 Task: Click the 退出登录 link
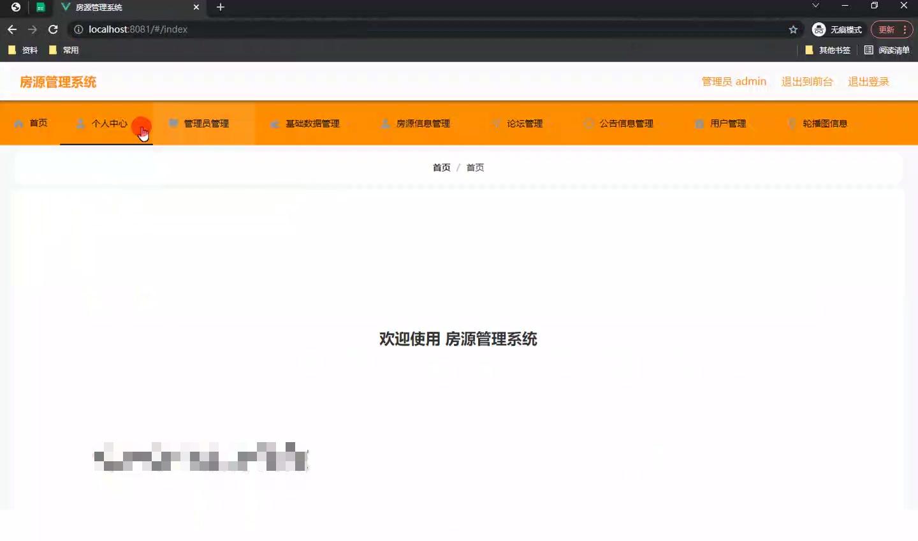point(868,82)
